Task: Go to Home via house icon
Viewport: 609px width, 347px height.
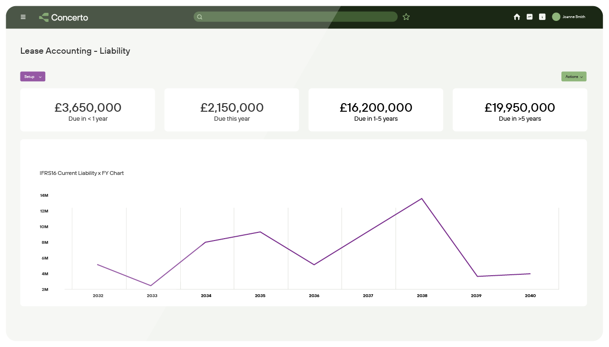Action: click(x=517, y=17)
